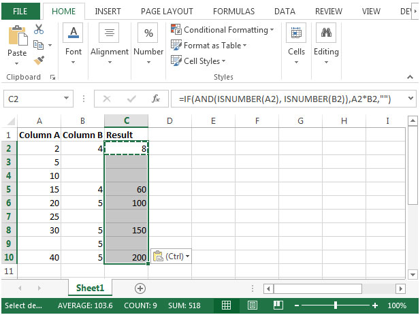Image resolution: width=420 pixels, height=315 pixels.
Task: Collapse the ribbon with caret arrow
Action: [410, 77]
